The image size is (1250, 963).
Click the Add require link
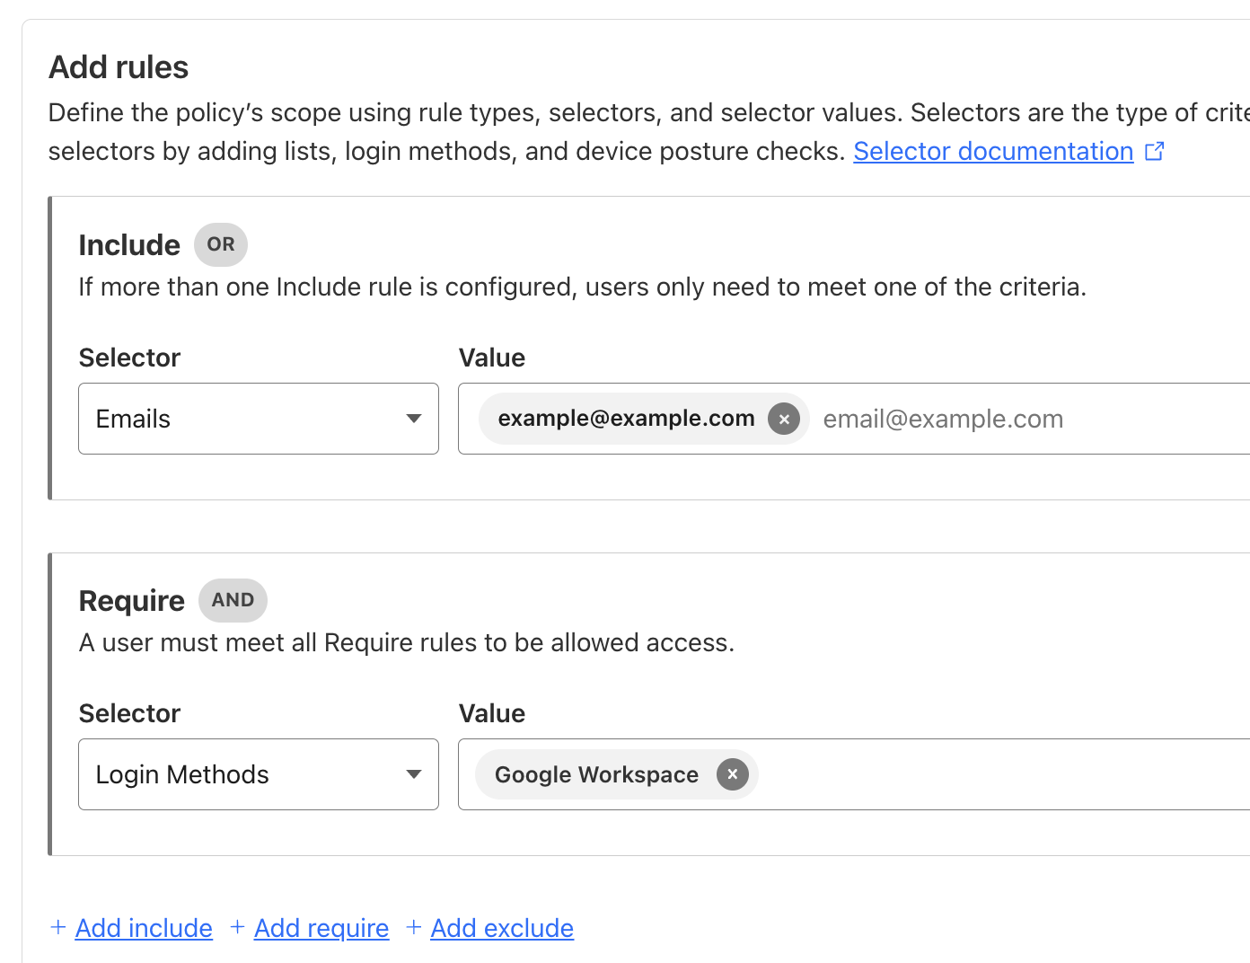click(321, 928)
